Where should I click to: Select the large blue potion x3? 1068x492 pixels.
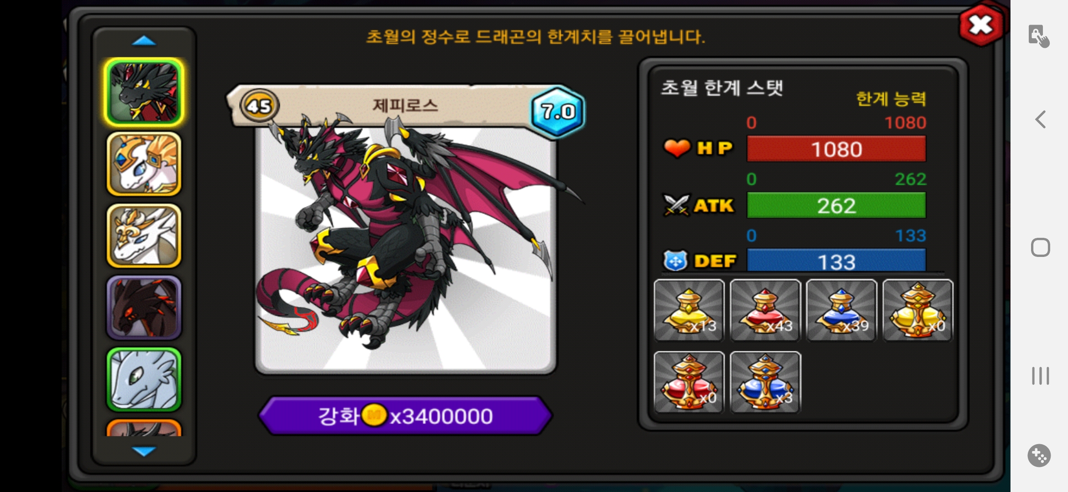[765, 382]
